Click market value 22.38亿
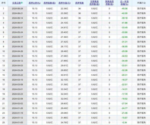 [x=64, y=8]
